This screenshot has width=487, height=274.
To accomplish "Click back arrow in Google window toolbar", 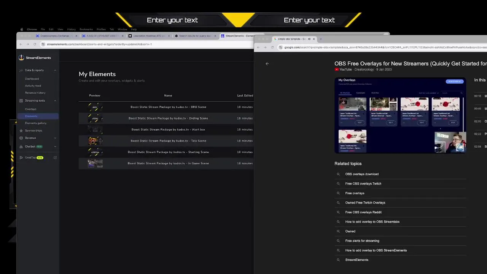I will click(x=258, y=47).
